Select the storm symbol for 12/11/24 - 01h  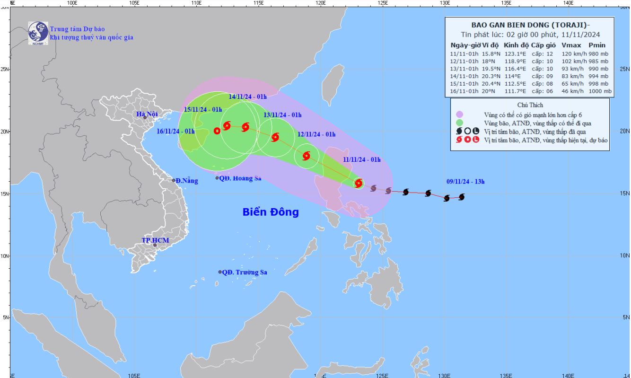[x=306, y=156]
